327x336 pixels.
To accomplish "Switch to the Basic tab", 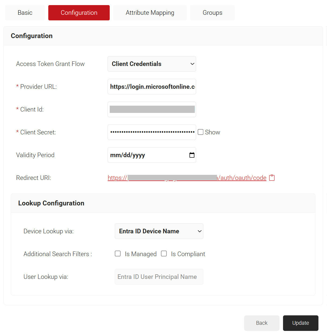I will tap(25, 13).
